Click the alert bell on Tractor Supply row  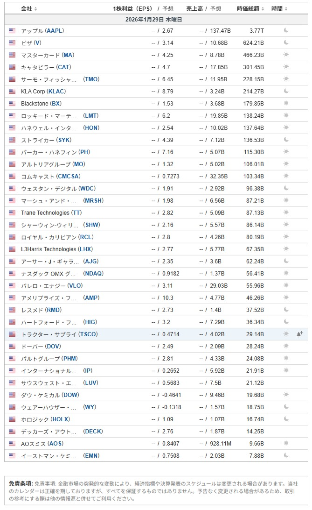pyautogui.click(x=299, y=334)
